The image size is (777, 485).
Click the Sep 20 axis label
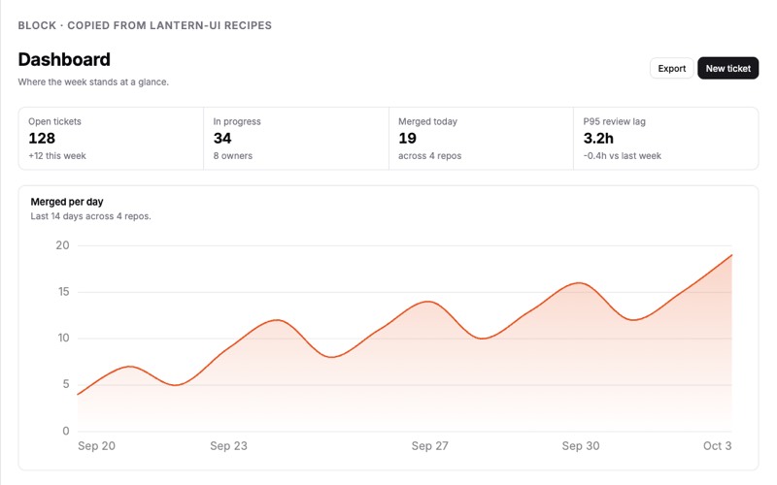[96, 446]
